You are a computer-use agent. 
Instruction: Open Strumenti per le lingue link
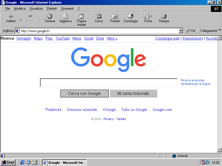pyautogui.click(x=195, y=84)
